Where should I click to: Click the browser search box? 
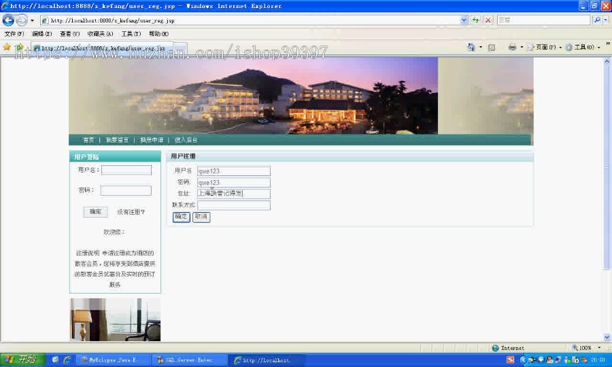pos(543,20)
